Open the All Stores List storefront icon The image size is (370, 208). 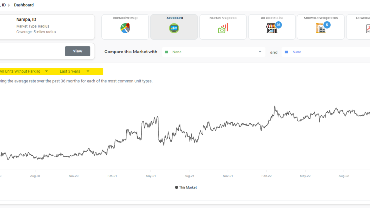[271, 29]
